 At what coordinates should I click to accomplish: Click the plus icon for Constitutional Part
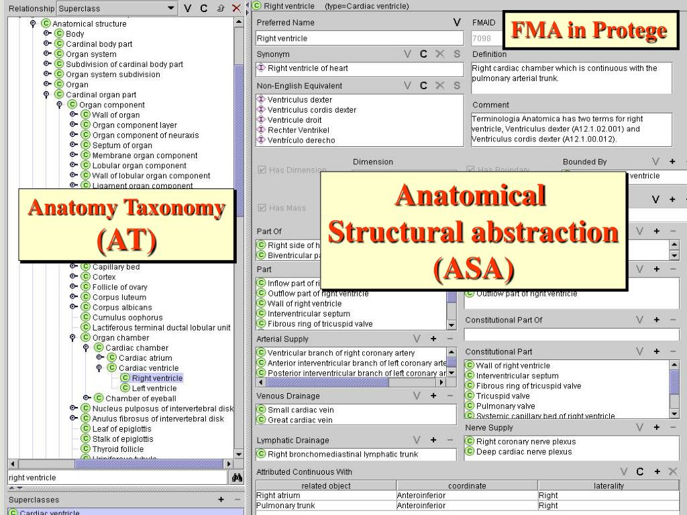(656, 351)
